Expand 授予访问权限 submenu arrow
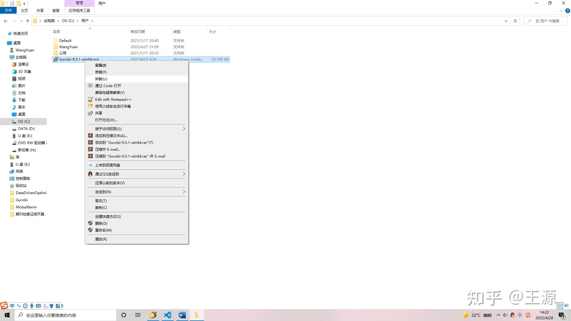This screenshot has height=321, width=571. [x=183, y=129]
